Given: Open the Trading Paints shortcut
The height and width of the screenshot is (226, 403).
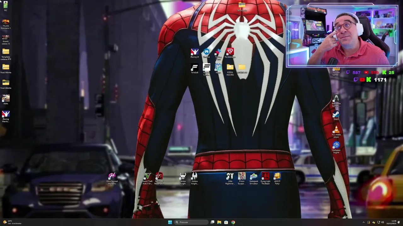Looking at the screenshot, I should (x=218, y=55).
